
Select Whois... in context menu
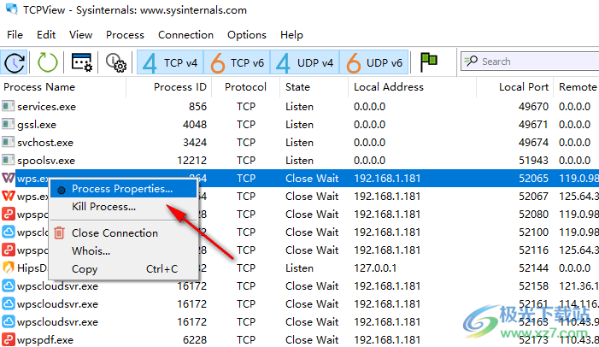click(x=123, y=251)
